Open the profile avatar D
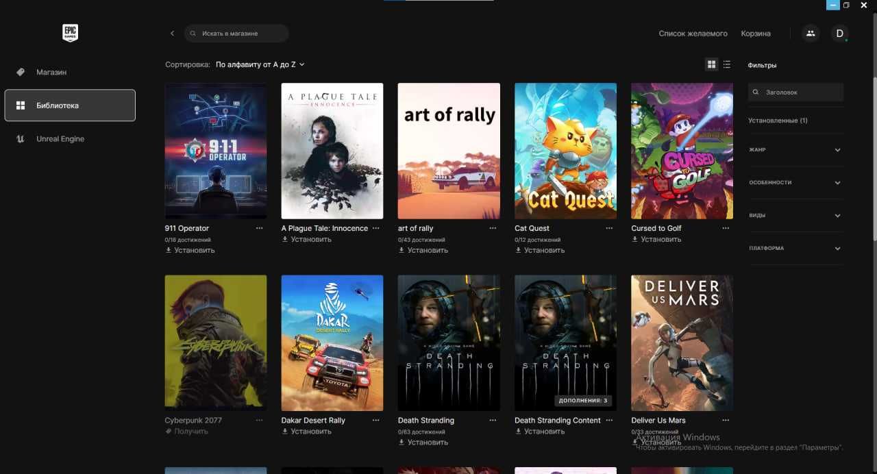Image resolution: width=877 pixels, height=474 pixels. (x=839, y=33)
